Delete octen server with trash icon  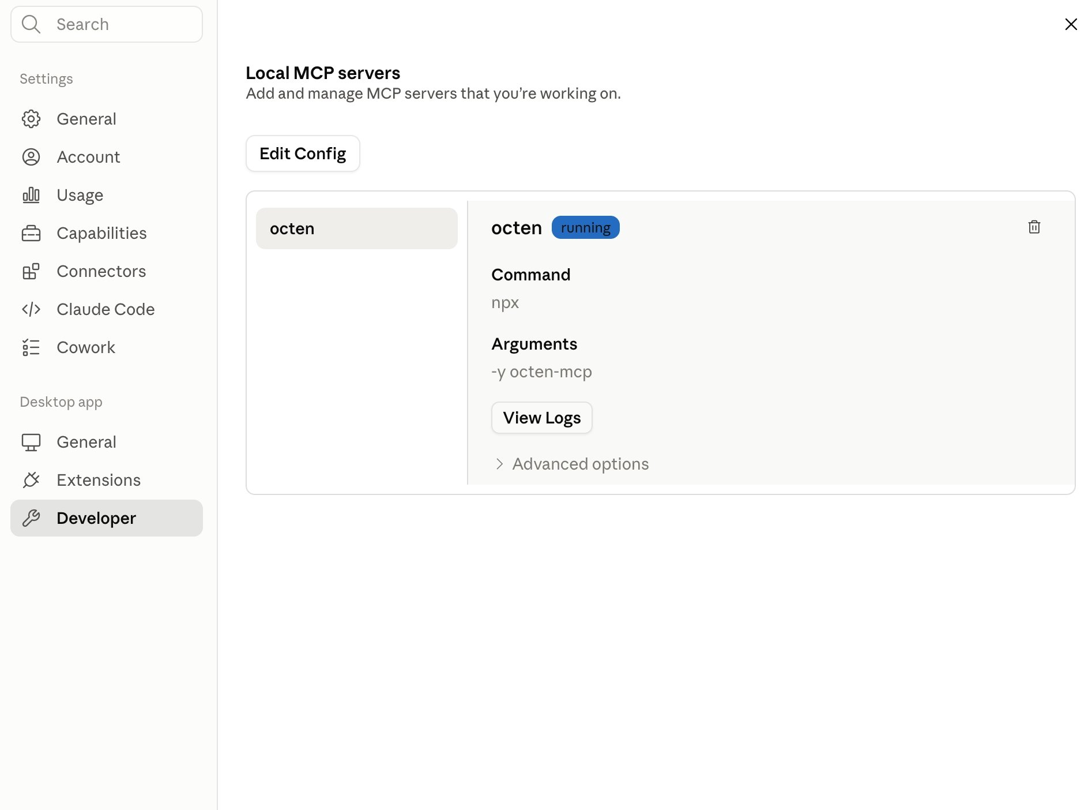coord(1034,227)
